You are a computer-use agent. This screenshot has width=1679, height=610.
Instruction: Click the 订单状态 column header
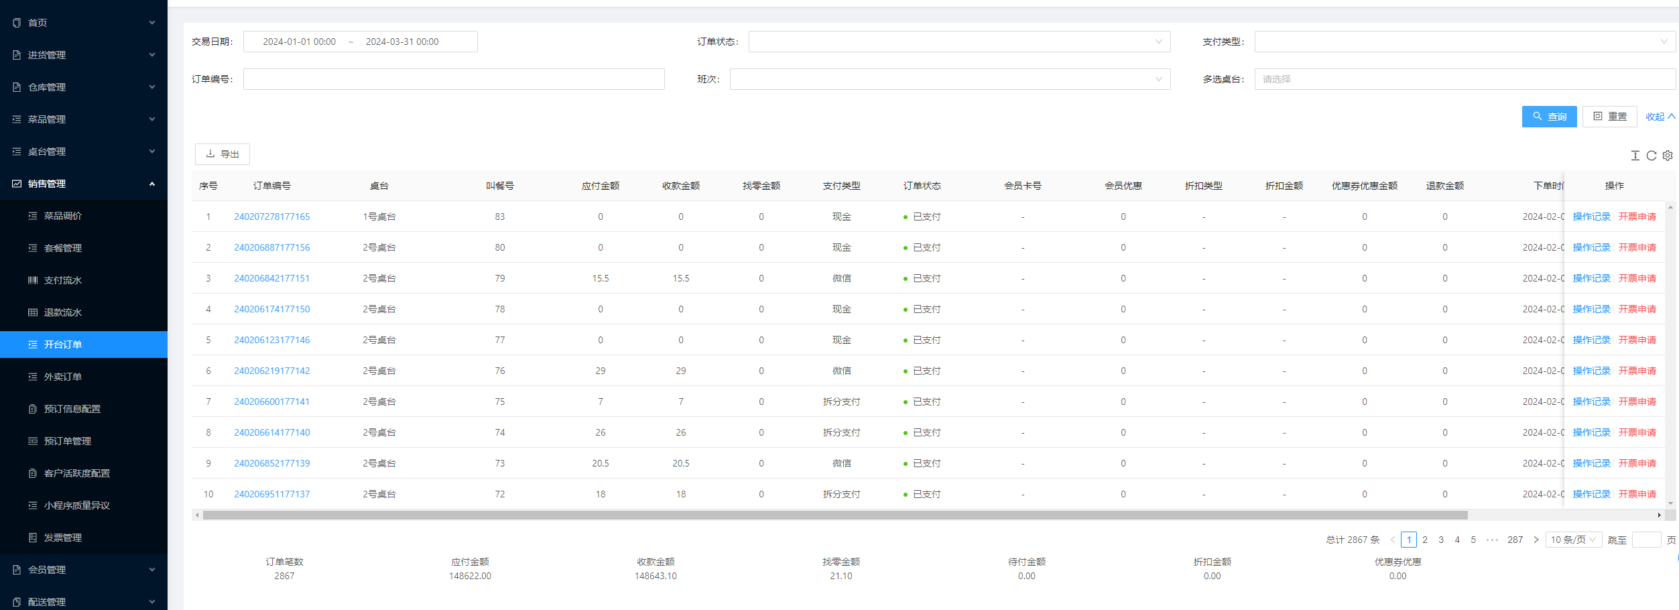pos(922,186)
